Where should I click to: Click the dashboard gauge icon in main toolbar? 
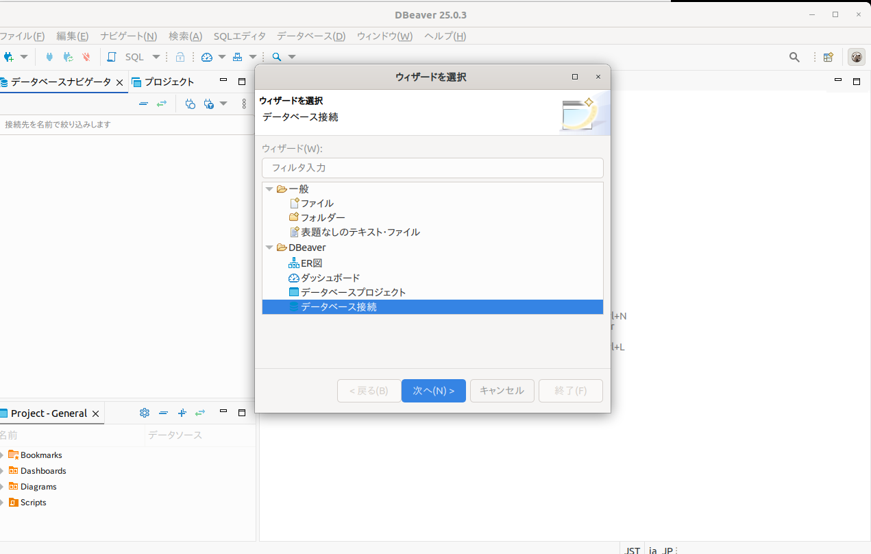[x=207, y=57]
